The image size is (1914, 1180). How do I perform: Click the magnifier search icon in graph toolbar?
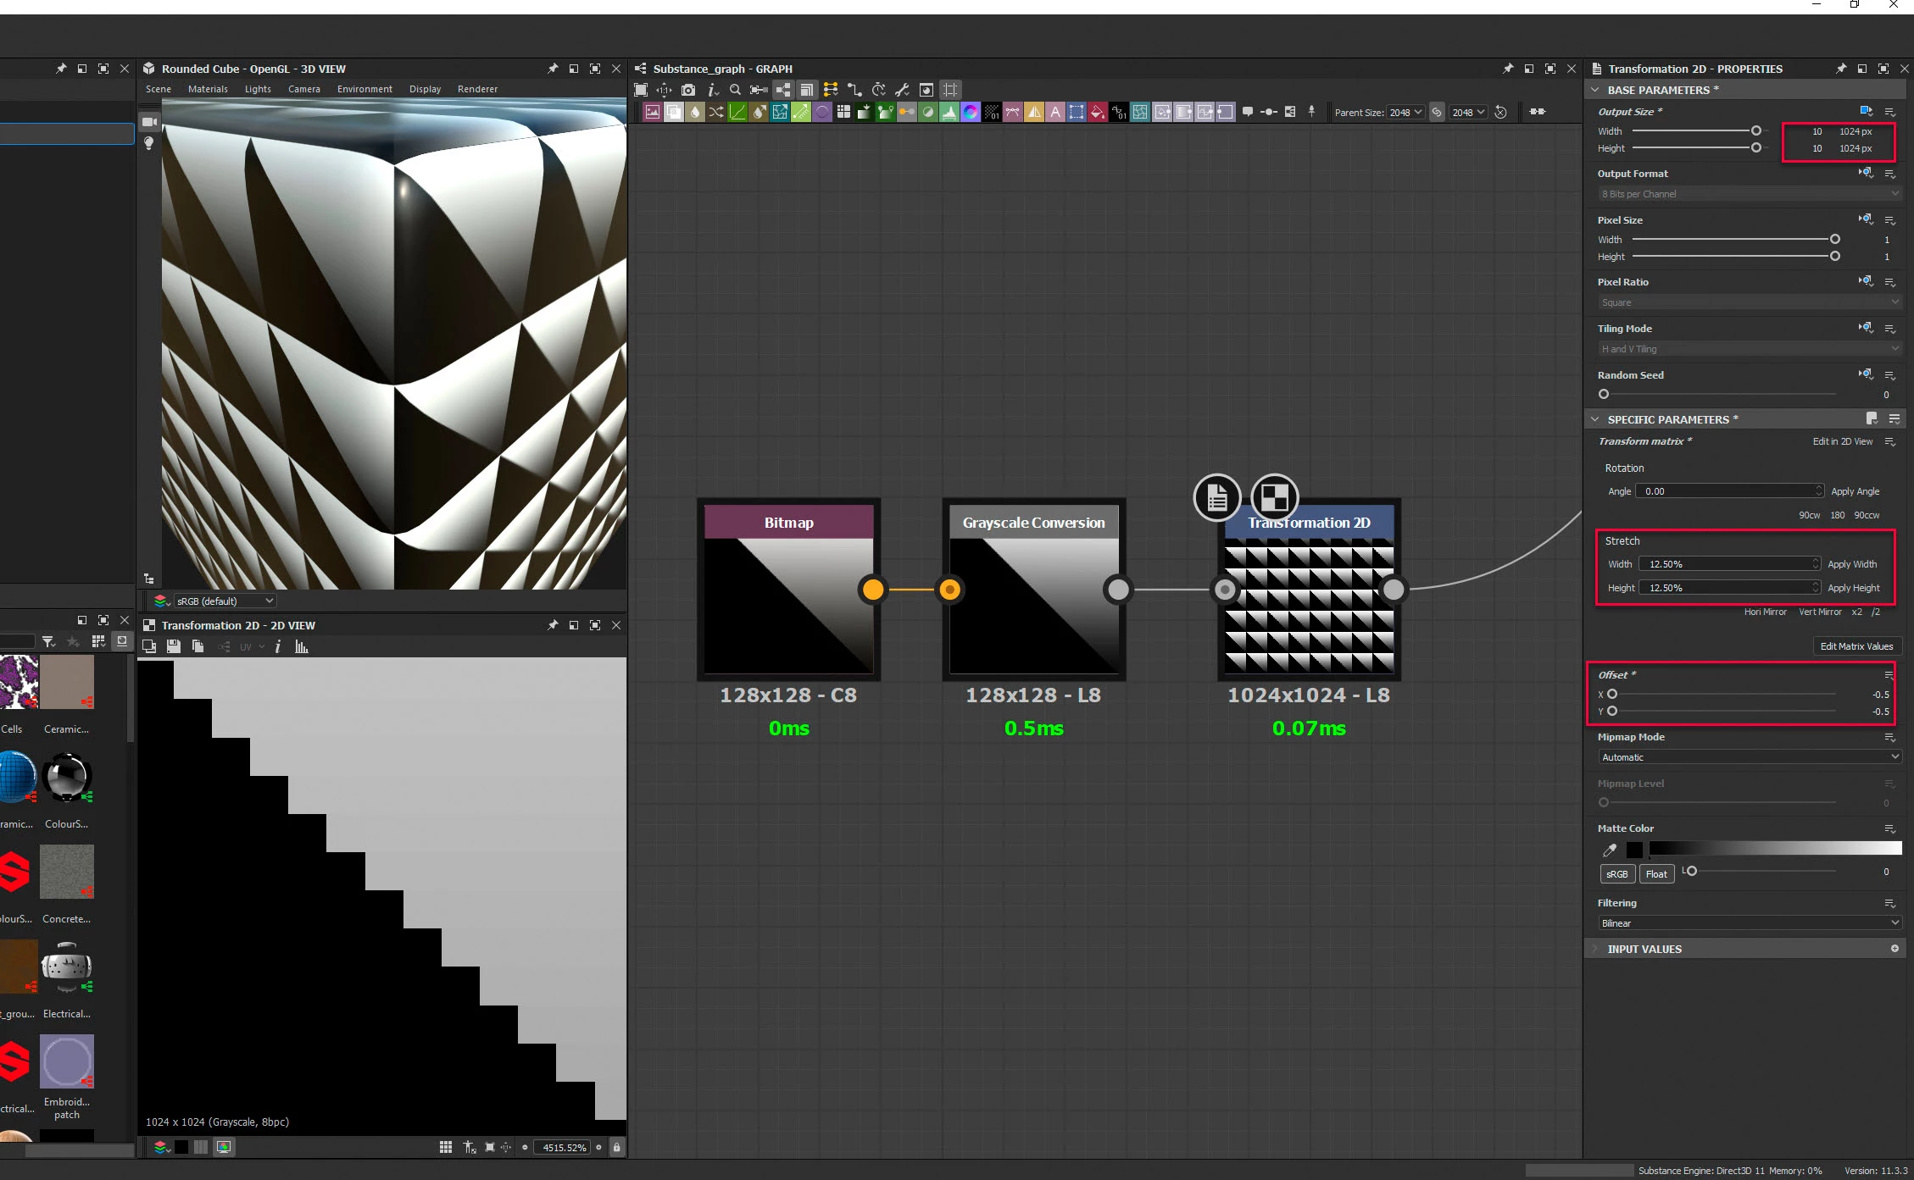point(735,90)
